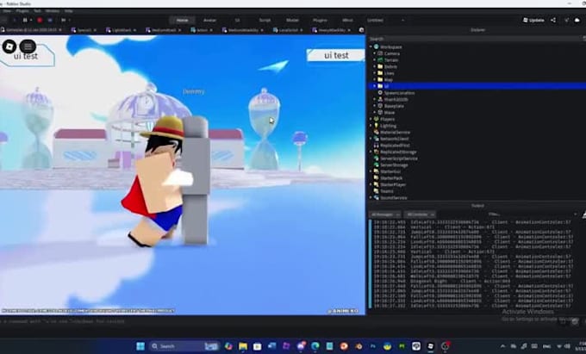This screenshot has height=354, width=586.
Task: Open the All Contexts dropdown in Output
Action: 421,214
